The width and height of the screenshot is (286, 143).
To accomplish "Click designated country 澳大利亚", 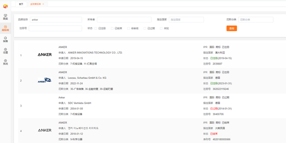I will tap(220, 53).
